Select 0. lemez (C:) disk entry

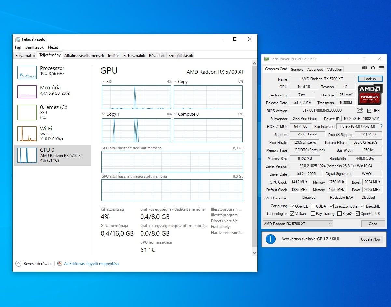point(52,112)
